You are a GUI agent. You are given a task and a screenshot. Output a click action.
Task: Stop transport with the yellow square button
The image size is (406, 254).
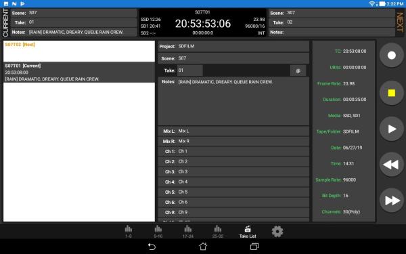tap(392, 93)
